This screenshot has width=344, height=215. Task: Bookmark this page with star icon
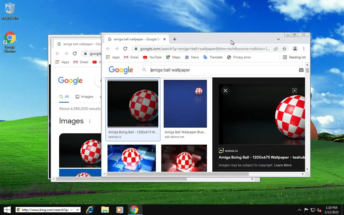click(284, 49)
